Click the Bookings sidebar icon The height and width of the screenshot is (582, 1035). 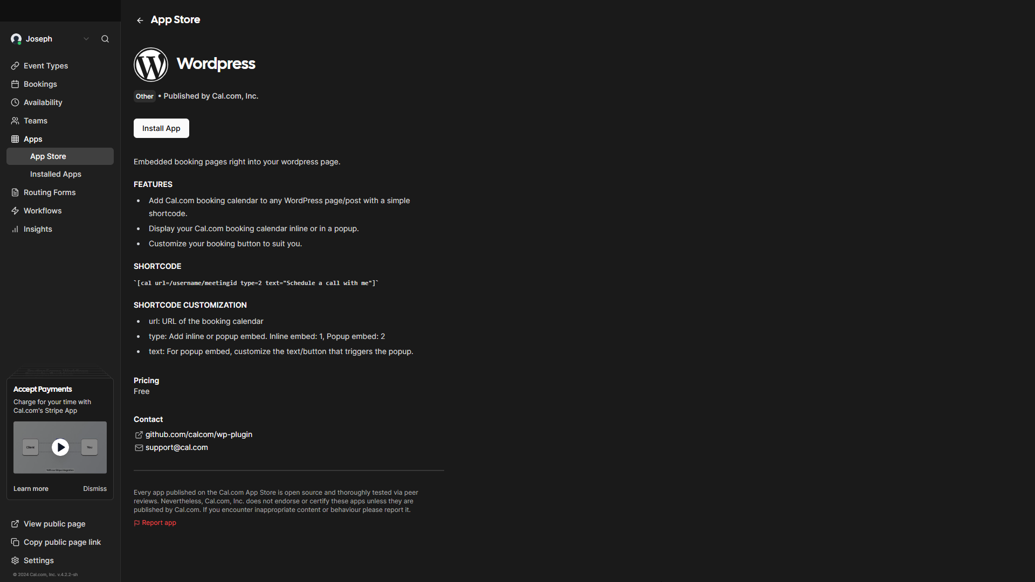pyautogui.click(x=15, y=83)
